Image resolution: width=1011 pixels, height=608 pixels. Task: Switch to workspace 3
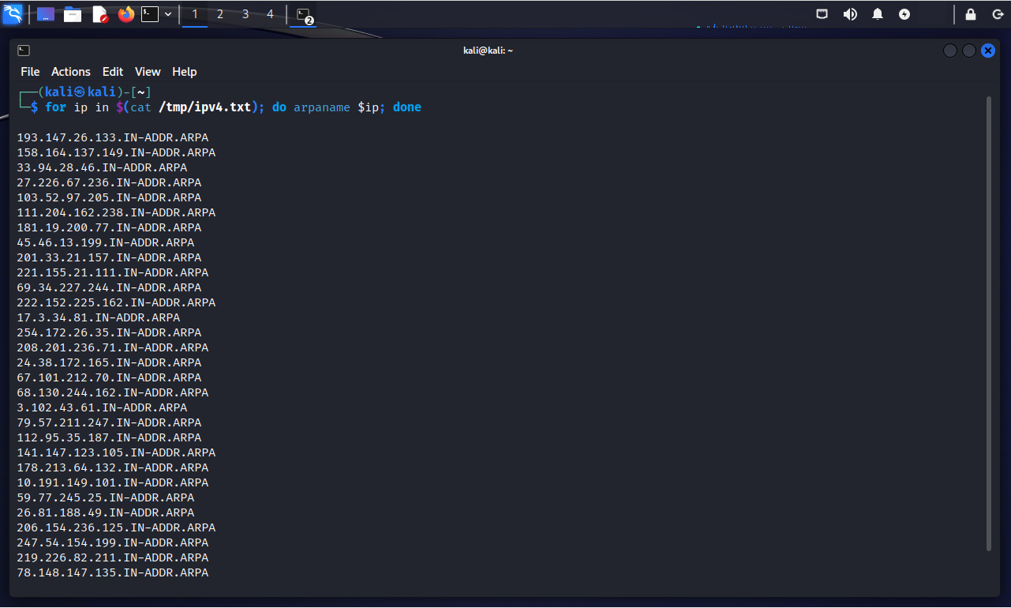pyautogui.click(x=245, y=14)
